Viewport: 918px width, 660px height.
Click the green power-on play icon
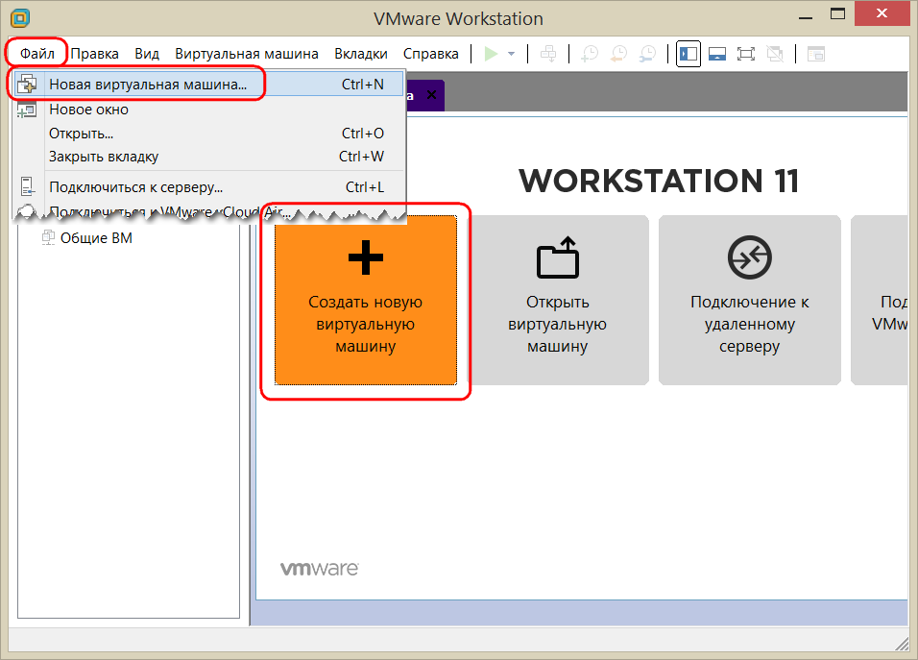click(492, 54)
